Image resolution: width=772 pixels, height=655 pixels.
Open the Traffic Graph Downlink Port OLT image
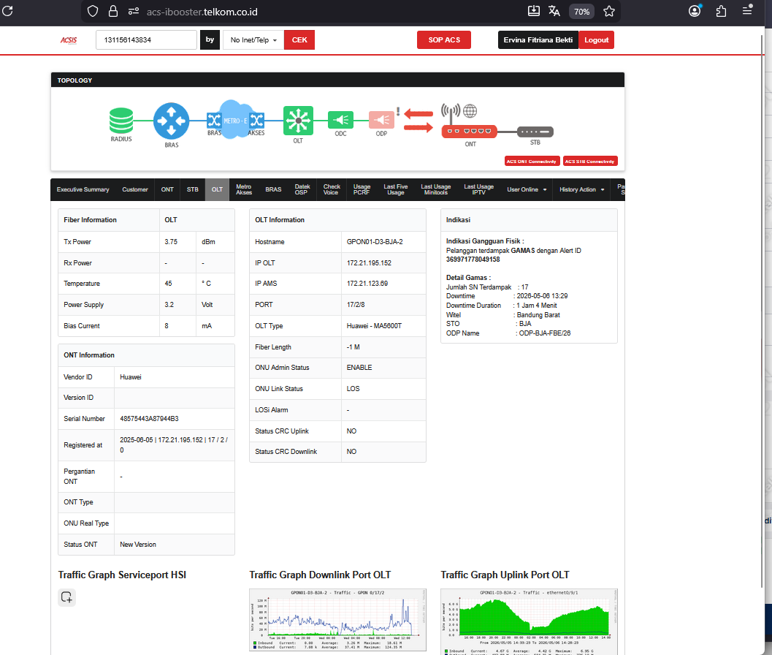click(337, 620)
